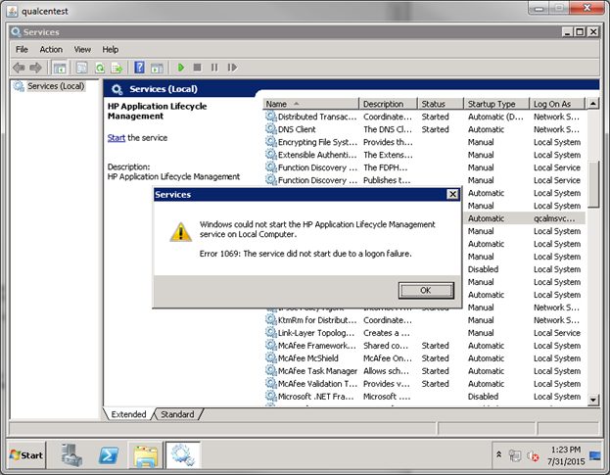Click the network tray icon
Screen dimensions: 610x475
coord(515,455)
